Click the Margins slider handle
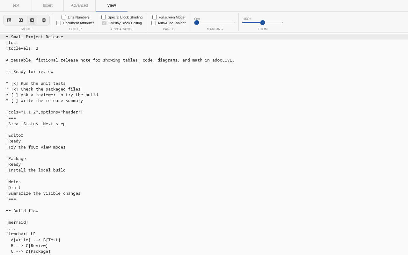The image size is (408, 255). click(x=197, y=23)
